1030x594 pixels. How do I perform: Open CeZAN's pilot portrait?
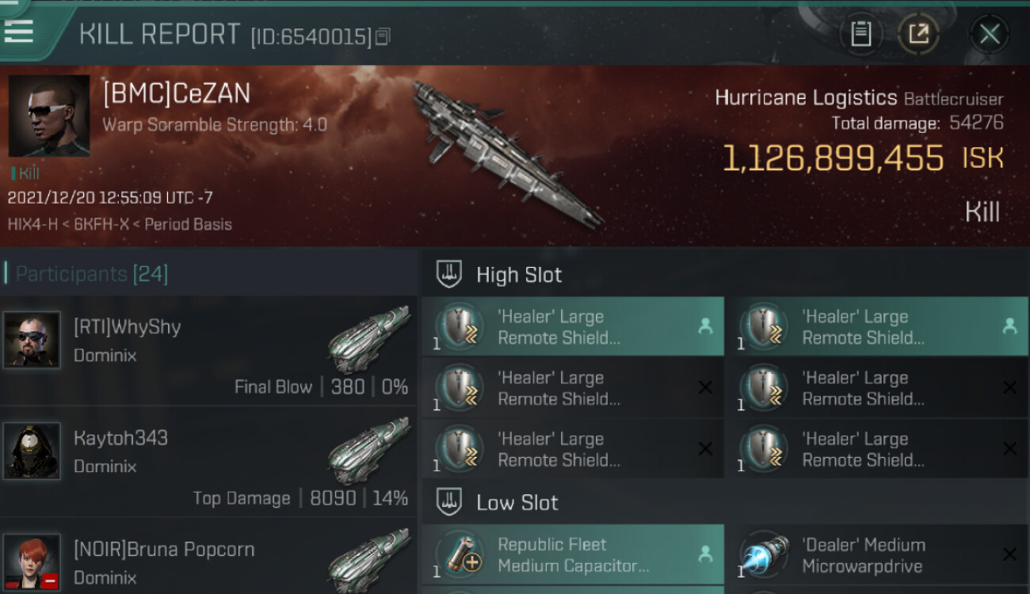tap(49, 116)
